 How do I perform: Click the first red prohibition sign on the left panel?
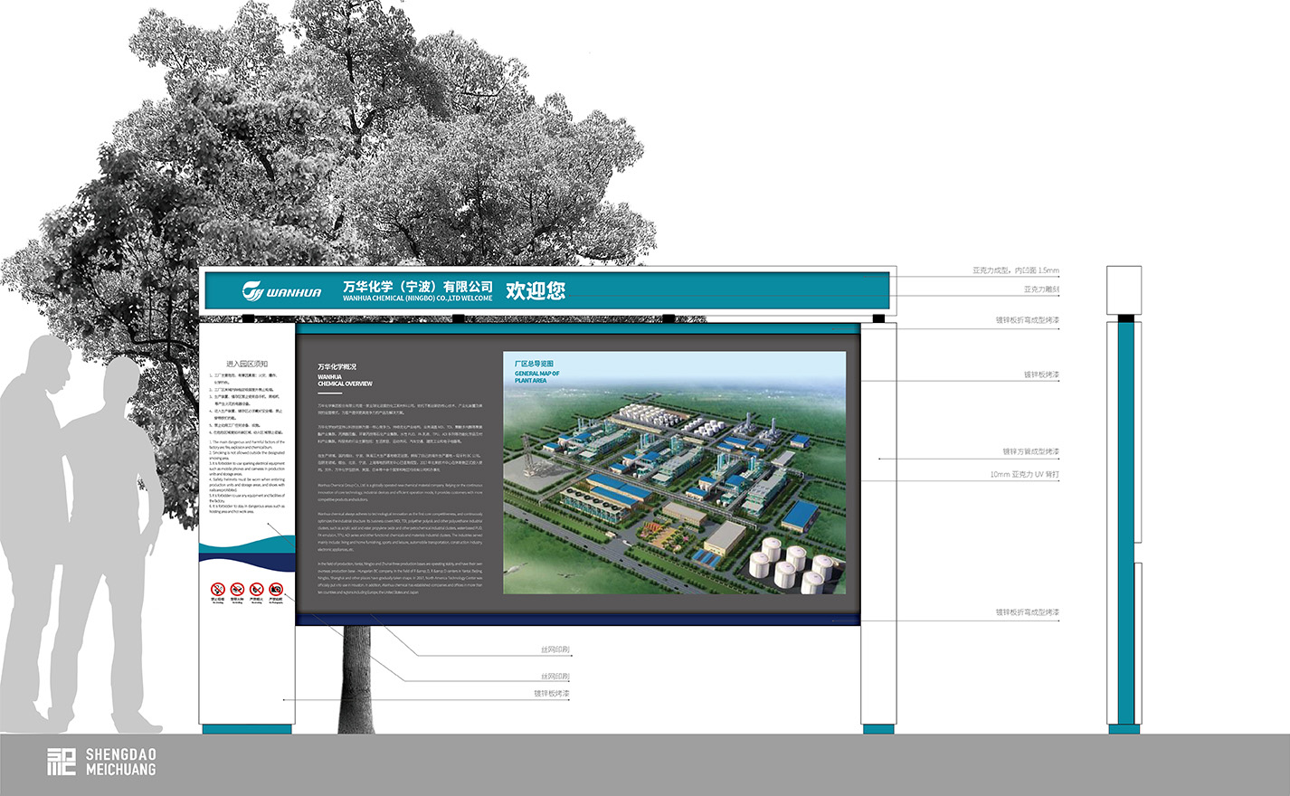tap(217, 591)
